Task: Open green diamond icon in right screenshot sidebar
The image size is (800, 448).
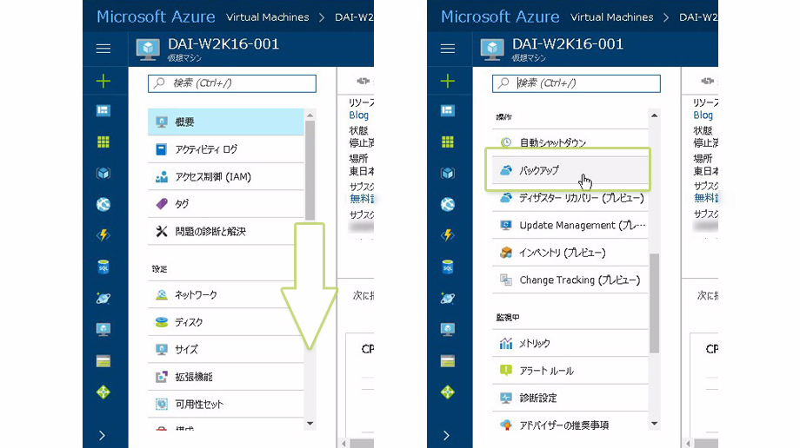Action: [448, 392]
